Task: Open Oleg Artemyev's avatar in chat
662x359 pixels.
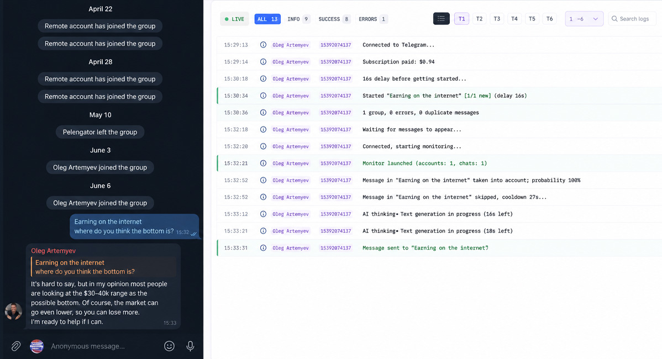Action: [x=13, y=312]
